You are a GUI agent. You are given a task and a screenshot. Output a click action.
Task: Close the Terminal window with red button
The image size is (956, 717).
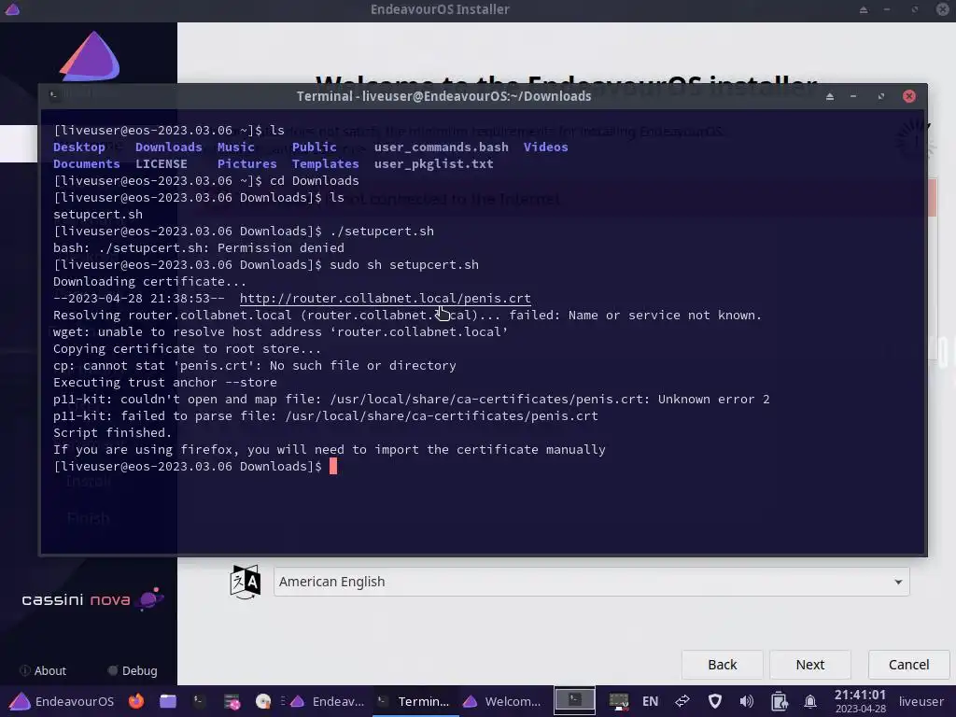point(909,96)
